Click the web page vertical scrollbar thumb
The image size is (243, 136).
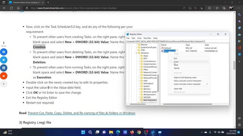234,65
